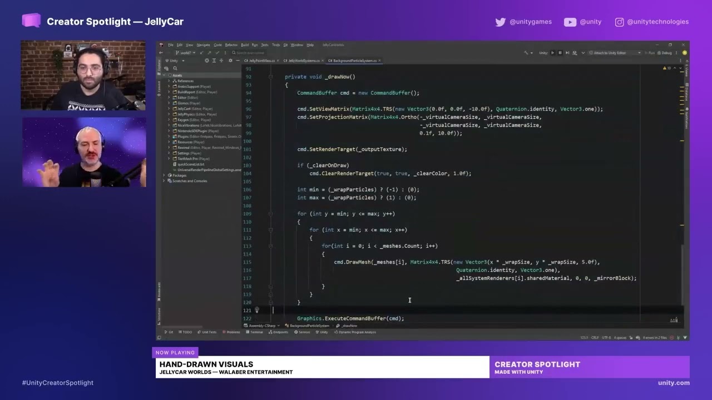Click the intention lightbulb on line 121

click(x=256, y=310)
